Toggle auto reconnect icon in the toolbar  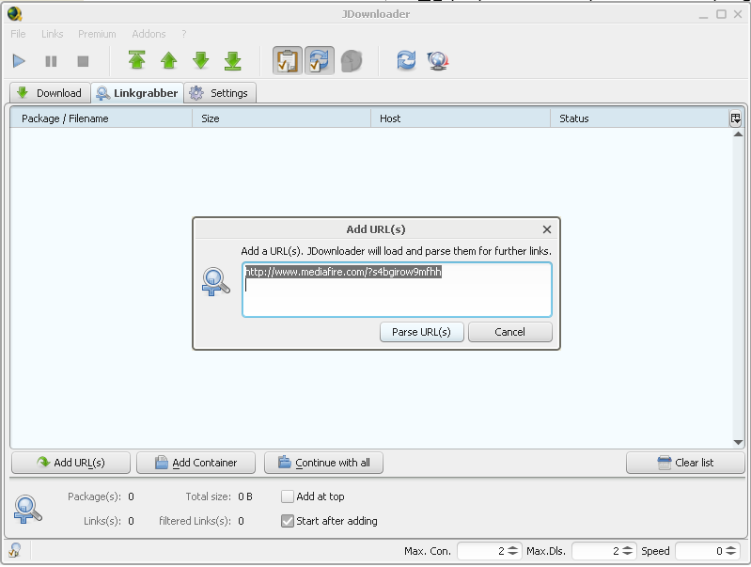pyautogui.click(x=320, y=60)
